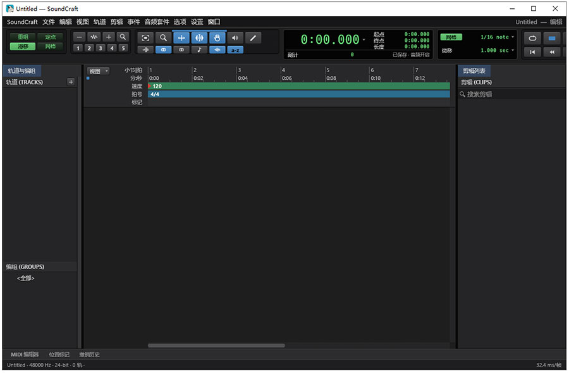Switch to the 剪辑列表 tab
The width and height of the screenshot is (569, 373).
[x=474, y=70]
